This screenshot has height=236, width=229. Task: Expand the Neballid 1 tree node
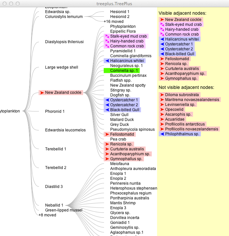(x=54, y=205)
